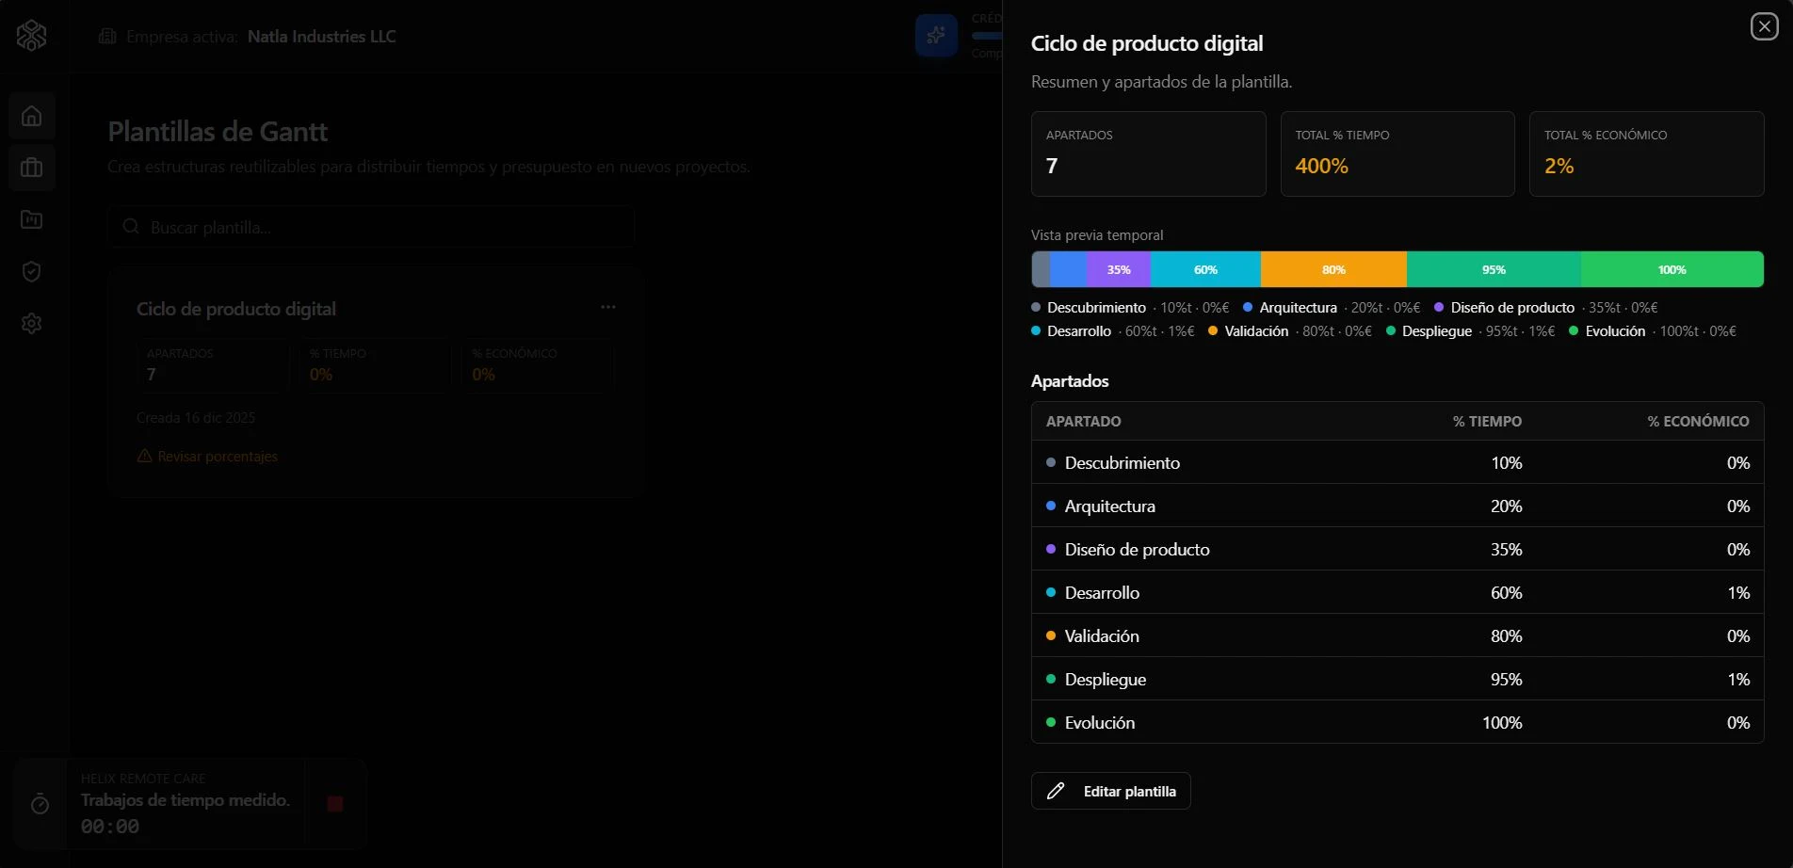Click the TOTAL % ECONÓMICO 2% card
Viewport: 1793px width, 868px height.
click(x=1646, y=153)
